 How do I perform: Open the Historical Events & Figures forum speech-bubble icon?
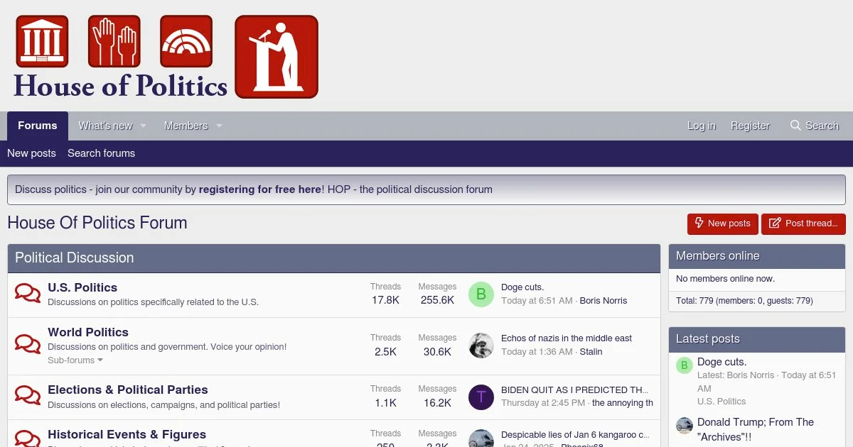pos(28,439)
